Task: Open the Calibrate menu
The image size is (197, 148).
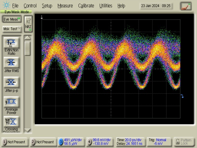Action: pos(86,6)
